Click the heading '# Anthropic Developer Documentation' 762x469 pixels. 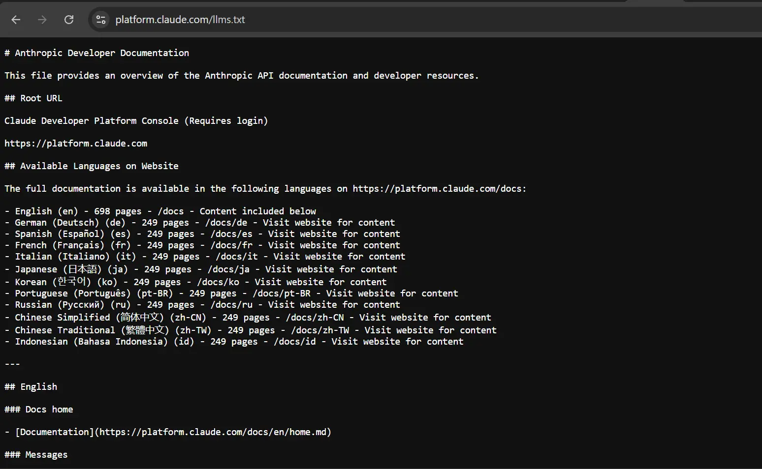coord(96,53)
